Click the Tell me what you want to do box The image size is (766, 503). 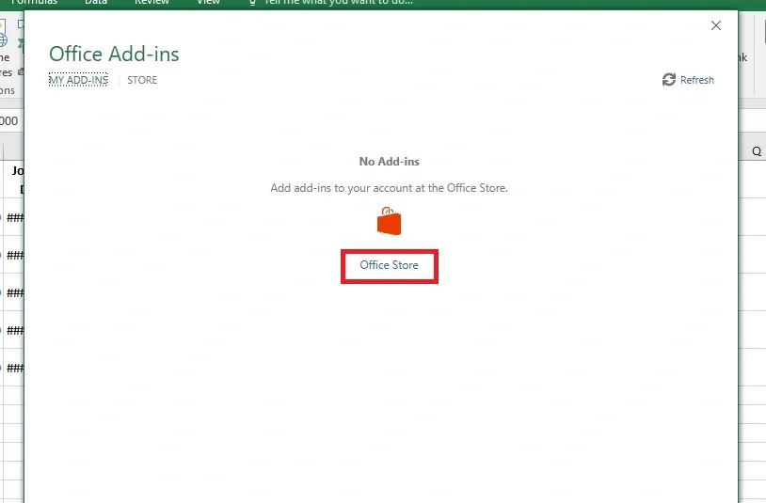tap(331, 3)
